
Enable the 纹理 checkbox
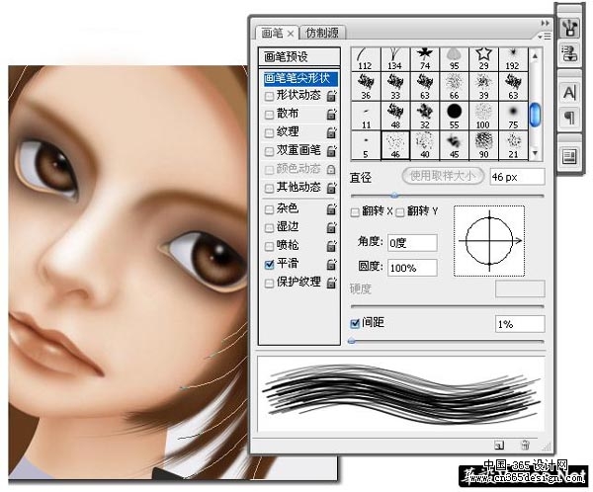coord(269,133)
